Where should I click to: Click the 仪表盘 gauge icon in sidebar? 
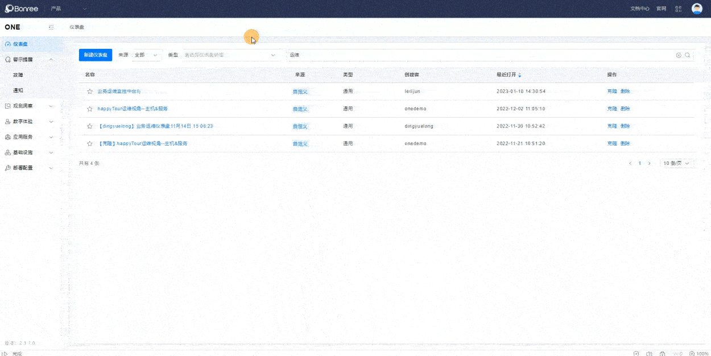(8, 44)
